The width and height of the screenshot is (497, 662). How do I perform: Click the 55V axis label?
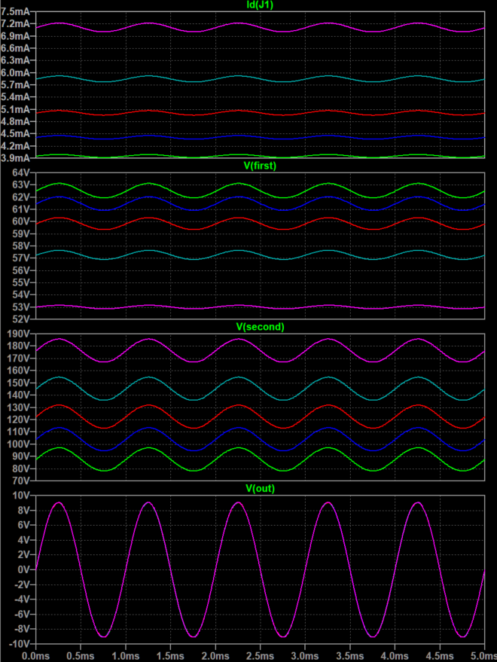tap(21, 282)
